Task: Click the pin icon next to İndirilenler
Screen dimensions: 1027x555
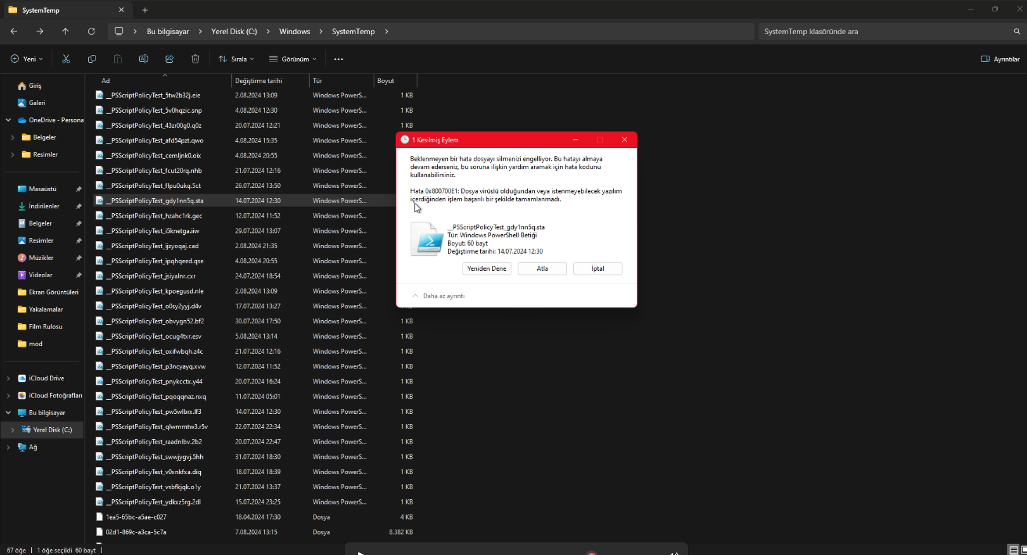Action: pos(79,206)
